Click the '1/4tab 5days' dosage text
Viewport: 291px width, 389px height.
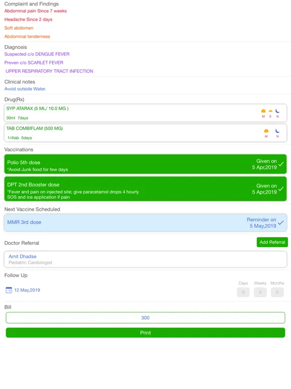(20, 138)
